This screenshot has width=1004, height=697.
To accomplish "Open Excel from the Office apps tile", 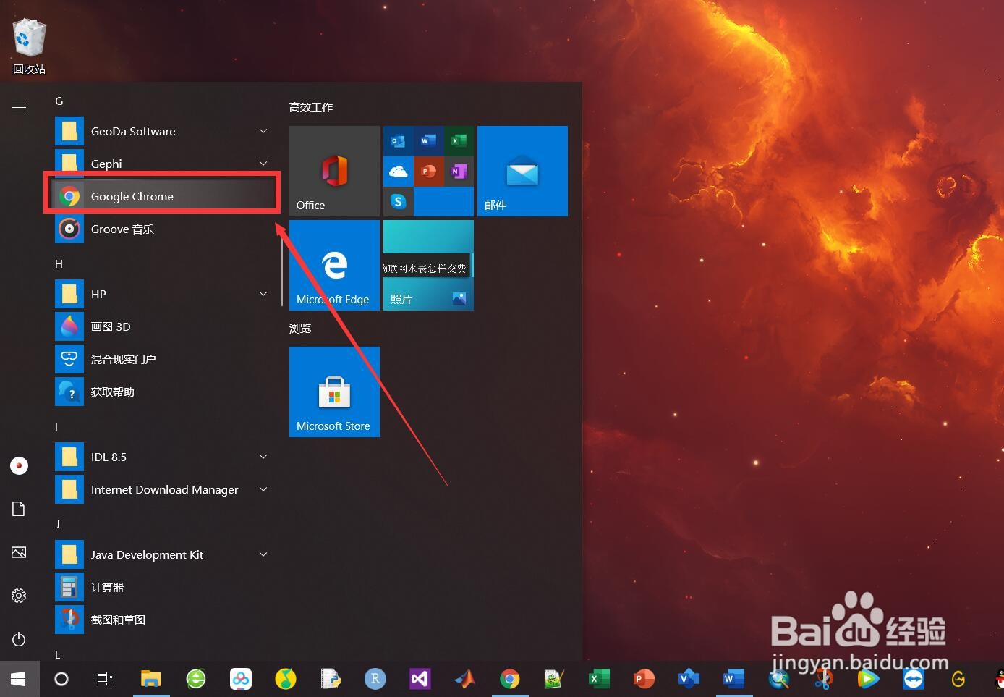I will pyautogui.click(x=459, y=140).
